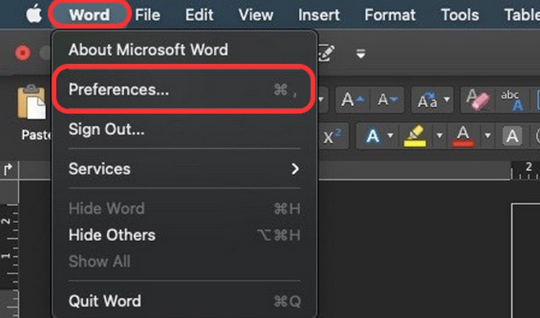Click the tab stop selector on ruler
Viewport: 540px width, 318px height.
pyautogui.click(x=8, y=169)
